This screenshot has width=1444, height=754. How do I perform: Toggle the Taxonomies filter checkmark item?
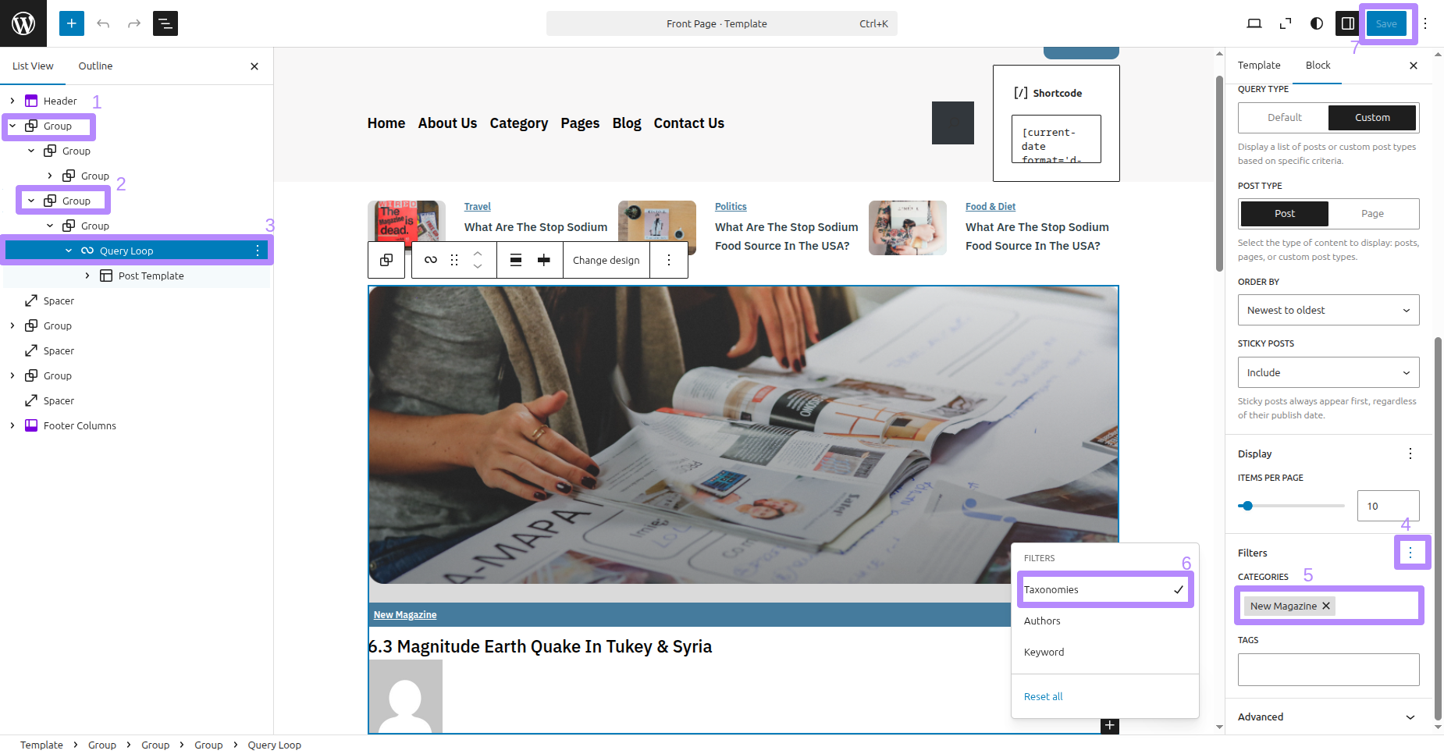point(1104,590)
